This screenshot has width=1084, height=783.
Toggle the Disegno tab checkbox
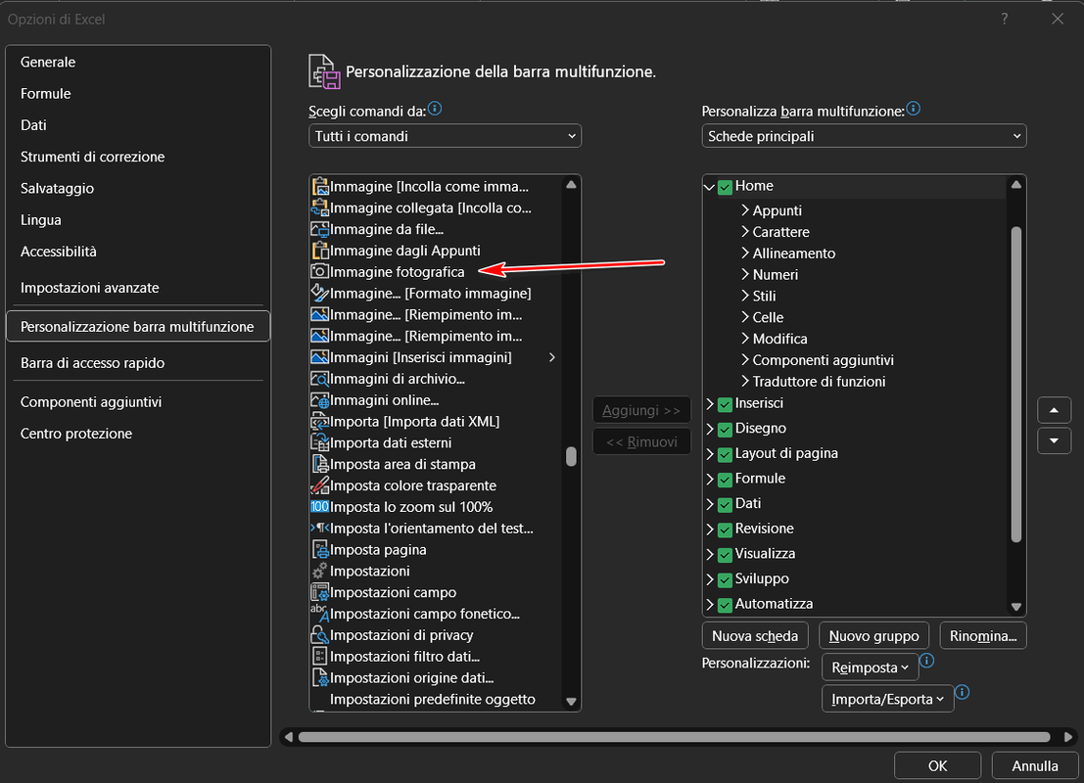pos(725,429)
